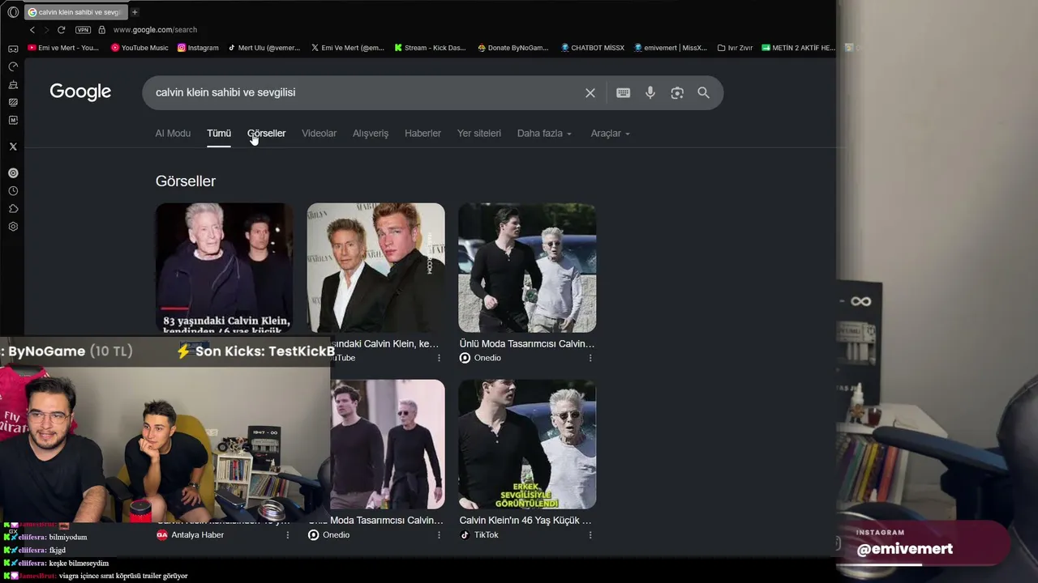Screen dimensions: 1038x583
Task: Select the 'calvin klein sahibi ve sevgilisi' browser tab
Action: [x=75, y=12]
